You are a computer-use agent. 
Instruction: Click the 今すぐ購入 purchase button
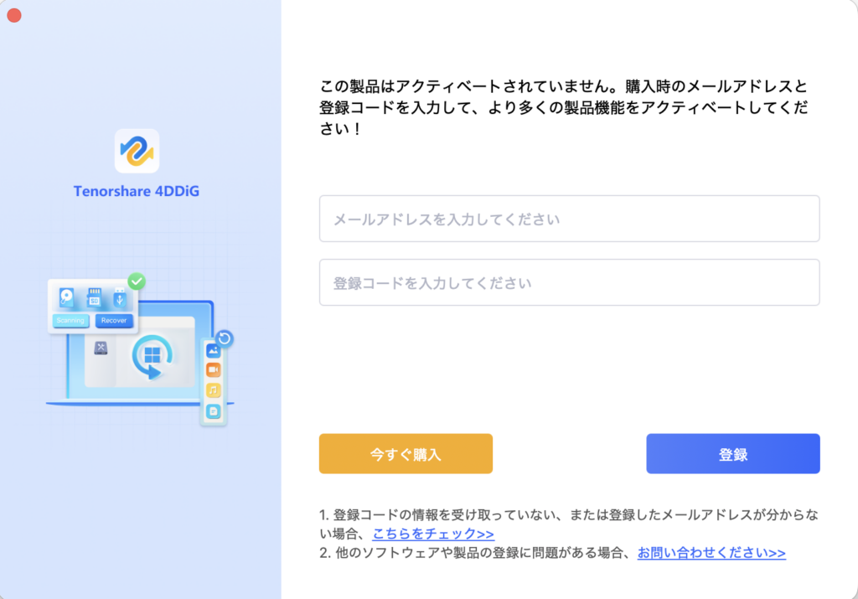[x=406, y=453]
